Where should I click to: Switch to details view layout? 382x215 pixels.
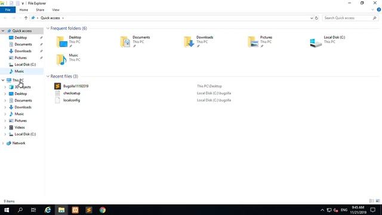point(371,201)
